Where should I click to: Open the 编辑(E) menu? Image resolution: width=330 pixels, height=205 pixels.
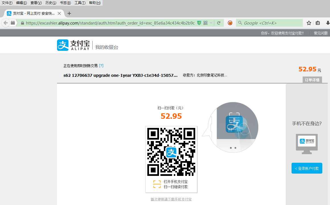click(x=21, y=3)
